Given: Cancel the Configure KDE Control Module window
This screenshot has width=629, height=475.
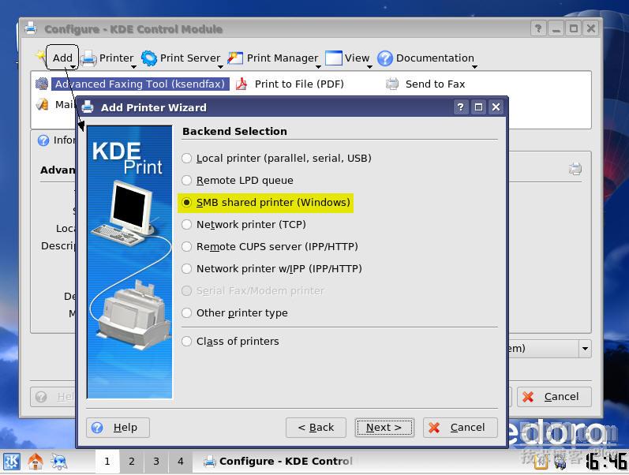Looking at the screenshot, I should tap(554, 397).
